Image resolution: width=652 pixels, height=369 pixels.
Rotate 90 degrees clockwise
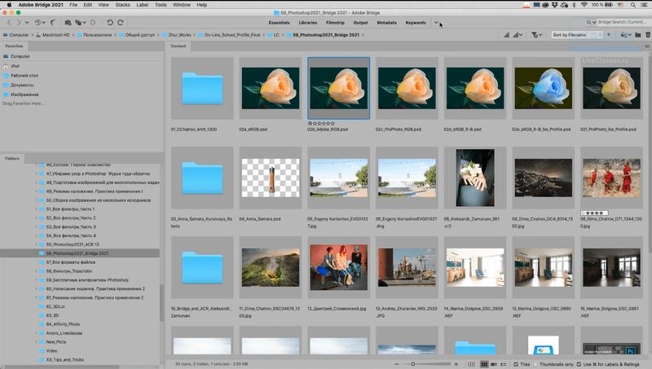(120, 23)
